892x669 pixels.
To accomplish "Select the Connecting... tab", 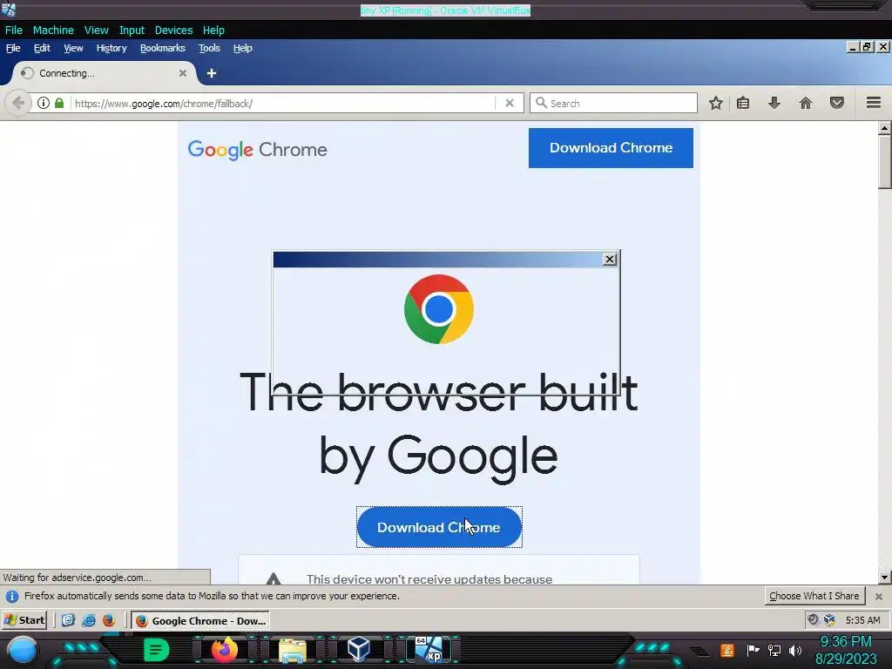I will click(103, 73).
